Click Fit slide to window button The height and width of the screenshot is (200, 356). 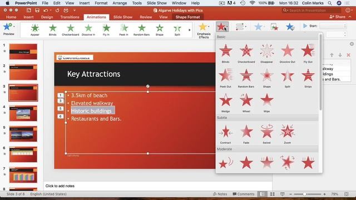(x=346, y=194)
